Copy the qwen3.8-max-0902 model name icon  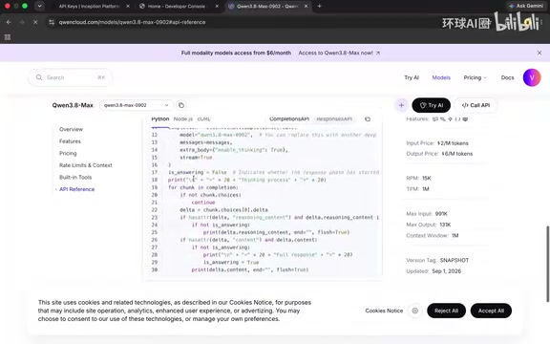coord(181,105)
